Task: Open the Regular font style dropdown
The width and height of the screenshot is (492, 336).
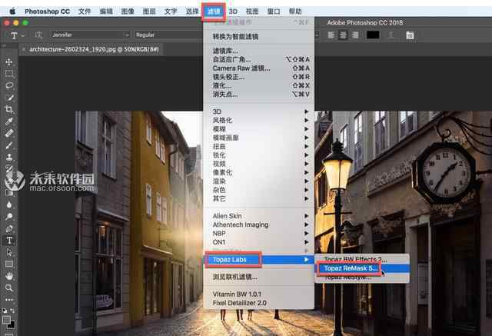Action: click(x=168, y=35)
